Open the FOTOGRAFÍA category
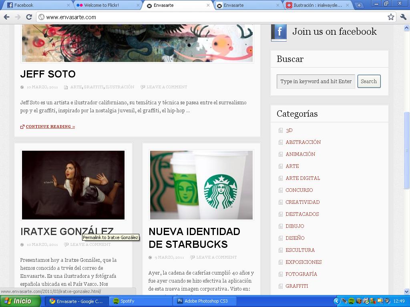Viewport: 410px width, 307px height. click(301, 274)
